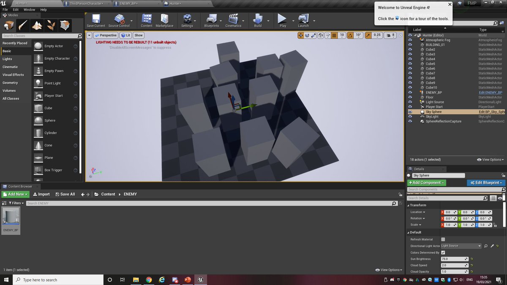Click the Build toolbar icon
This screenshot has width=507, height=285.
[258, 20]
